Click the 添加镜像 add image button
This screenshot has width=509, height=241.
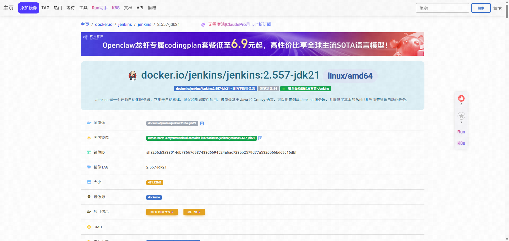29,8
